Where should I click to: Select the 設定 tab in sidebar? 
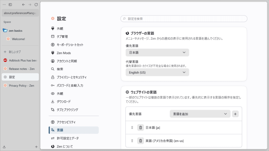point(20,77)
